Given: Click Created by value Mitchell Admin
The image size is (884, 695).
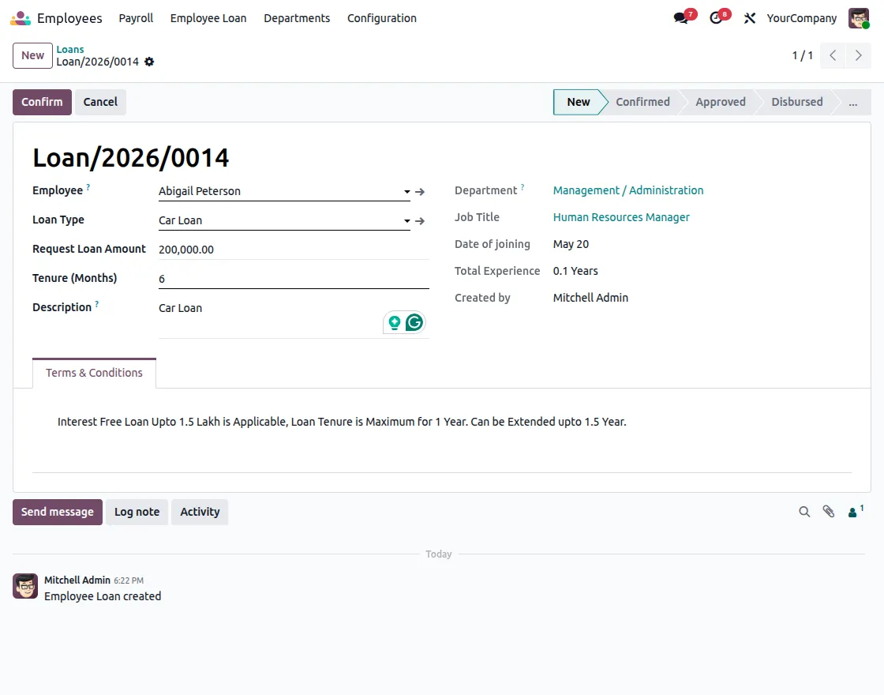Looking at the screenshot, I should pos(590,298).
